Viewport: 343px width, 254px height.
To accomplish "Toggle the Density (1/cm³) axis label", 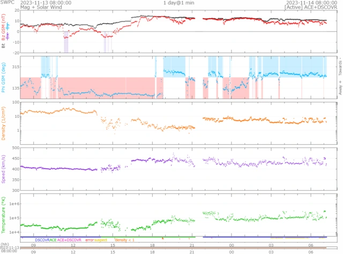I will [3, 123].
